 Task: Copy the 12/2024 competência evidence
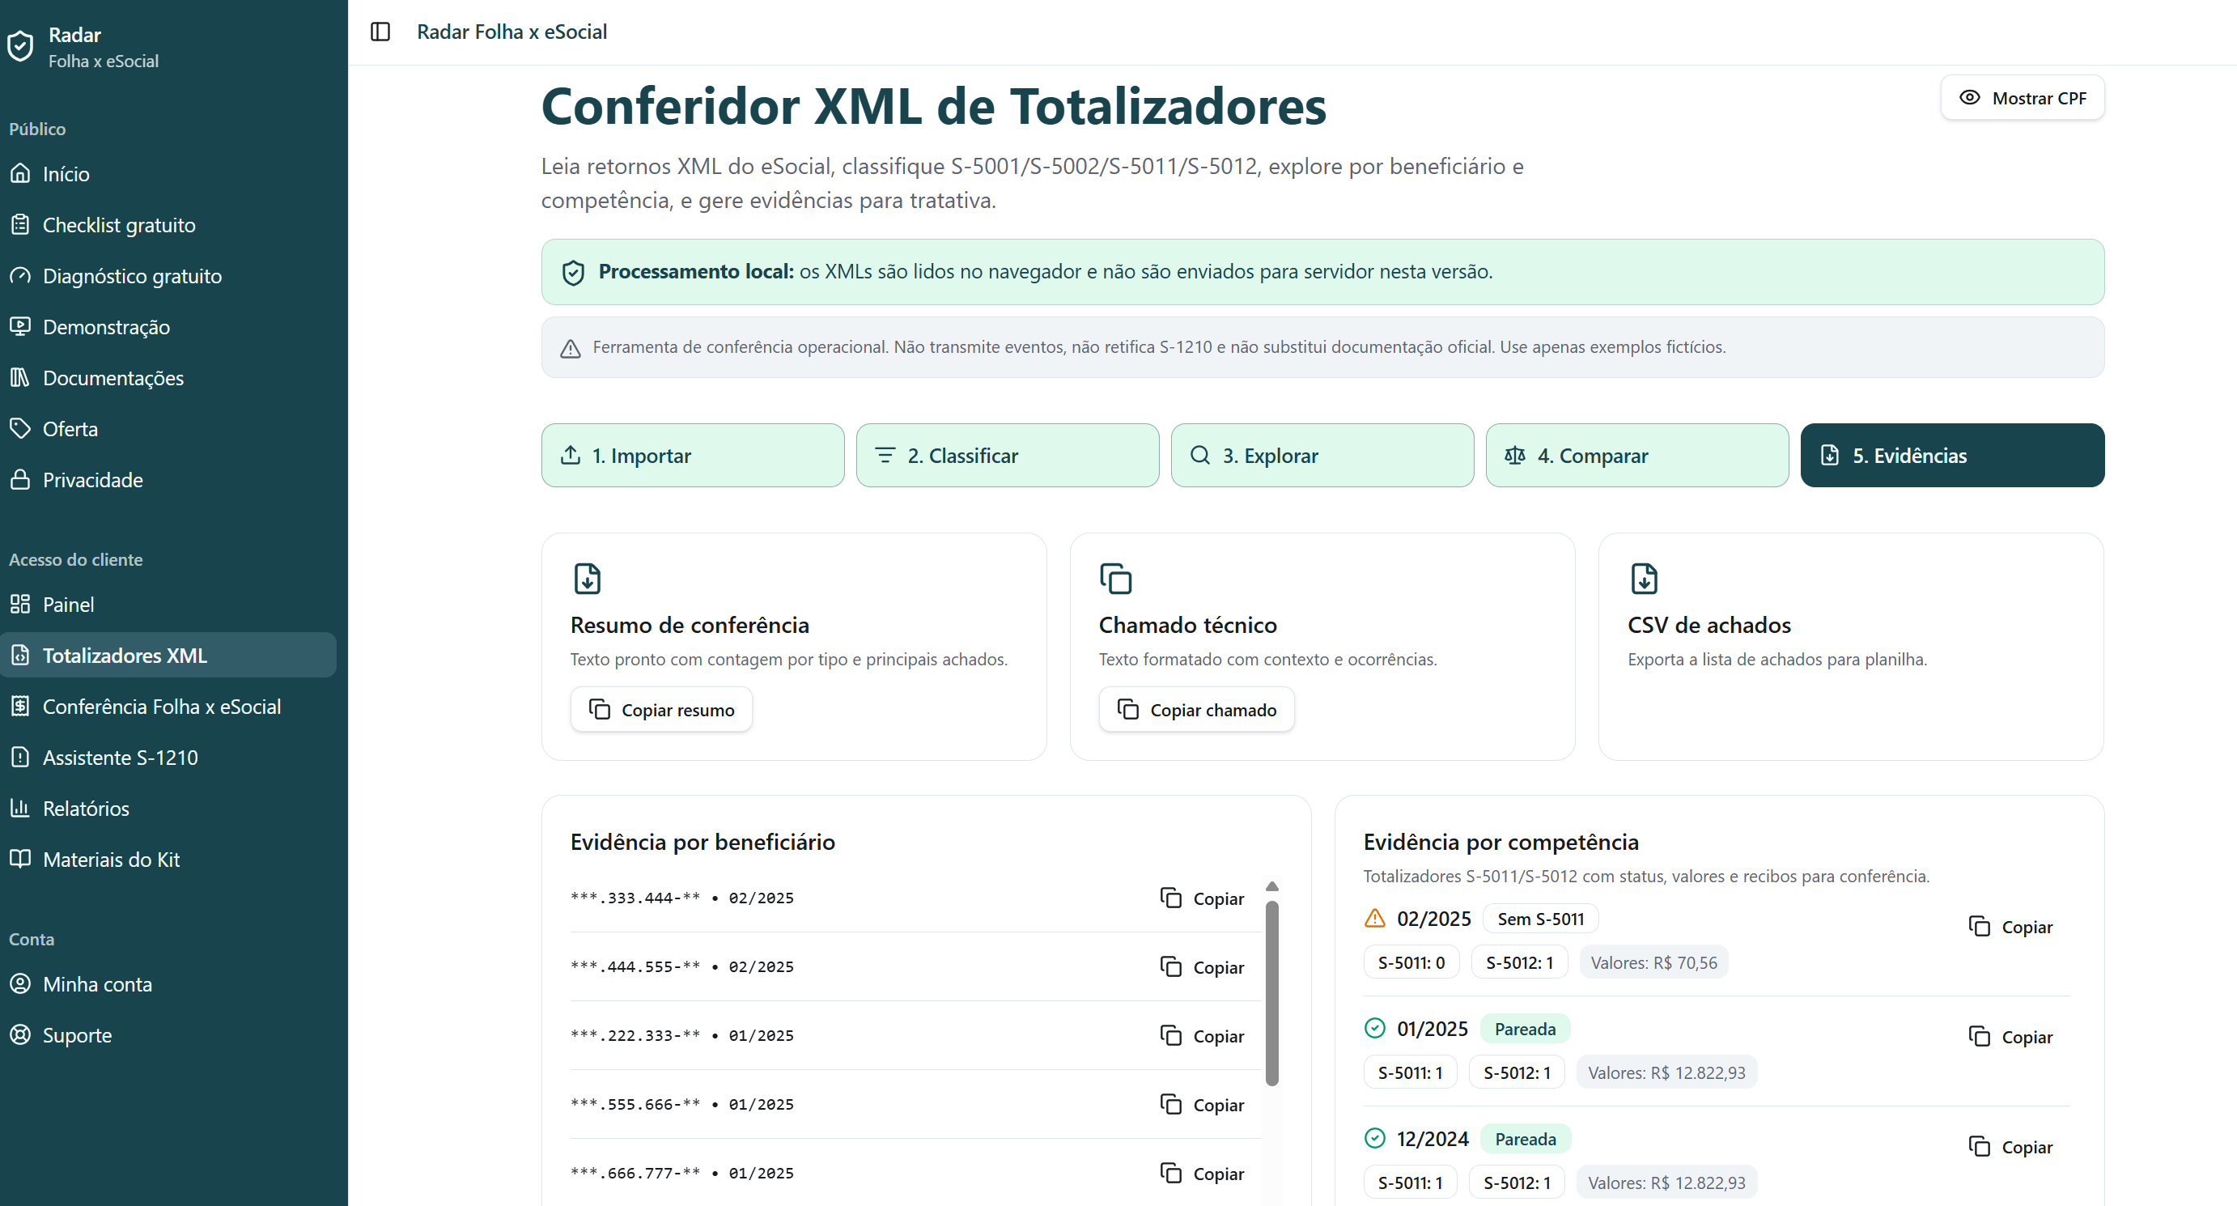click(x=2011, y=1147)
